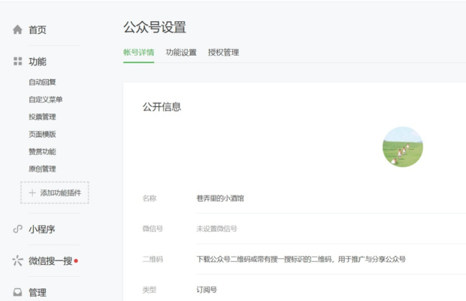Open 赞赏功能 in the sidebar
466x301 pixels.
42,151
